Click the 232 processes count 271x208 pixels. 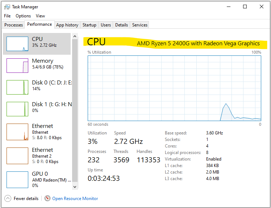tap(93, 160)
